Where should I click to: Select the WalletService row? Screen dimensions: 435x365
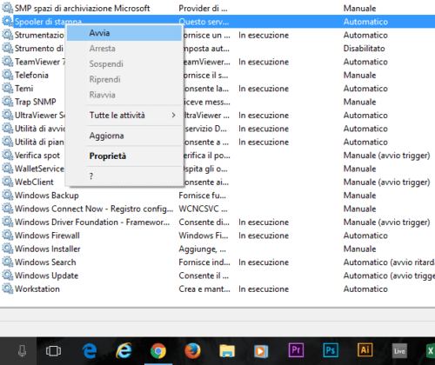click(39, 169)
